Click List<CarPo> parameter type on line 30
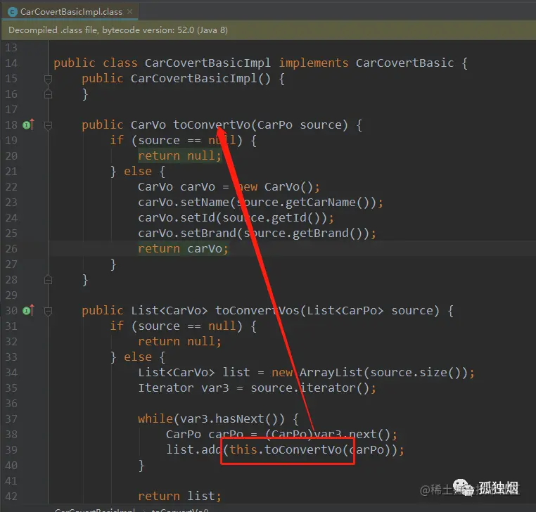Screen dimensions: 536x512 click(345, 310)
